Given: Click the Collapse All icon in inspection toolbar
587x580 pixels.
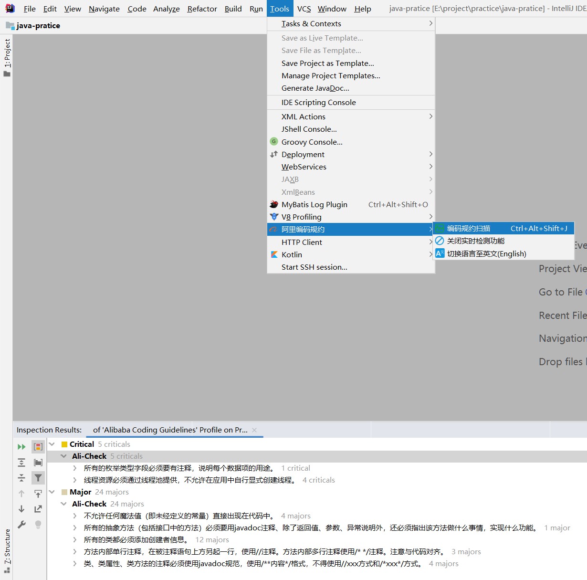Looking at the screenshot, I should click(21, 478).
